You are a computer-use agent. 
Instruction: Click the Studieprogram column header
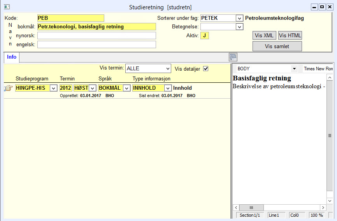click(x=32, y=79)
